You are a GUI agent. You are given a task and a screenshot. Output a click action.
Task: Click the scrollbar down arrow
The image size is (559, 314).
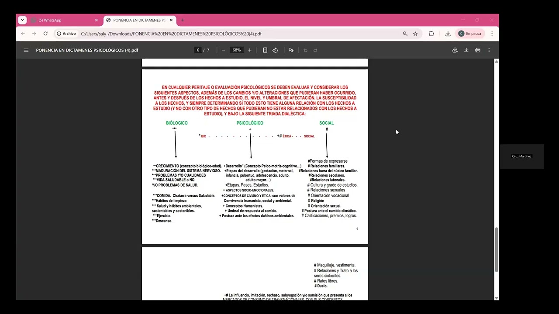(497, 298)
